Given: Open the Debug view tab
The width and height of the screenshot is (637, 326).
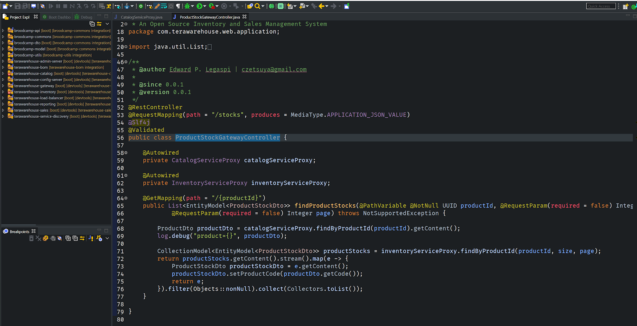Looking at the screenshot, I should click(x=83, y=17).
